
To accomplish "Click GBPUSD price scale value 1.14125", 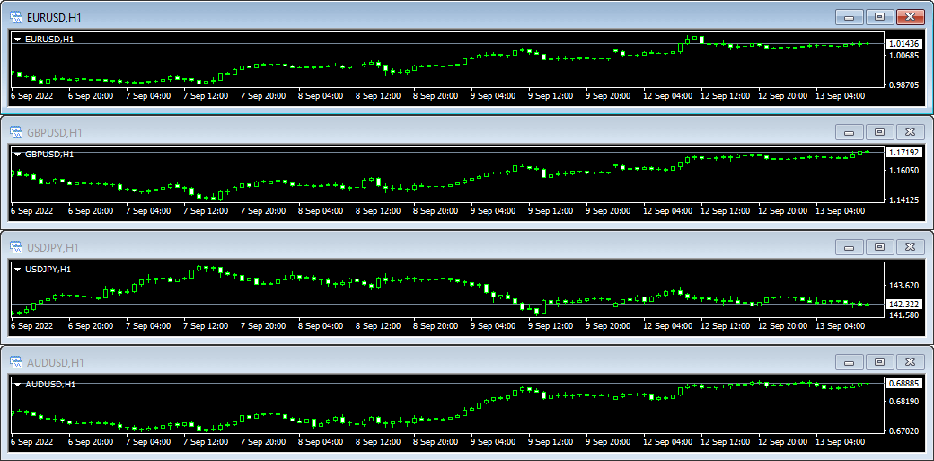I will (904, 200).
